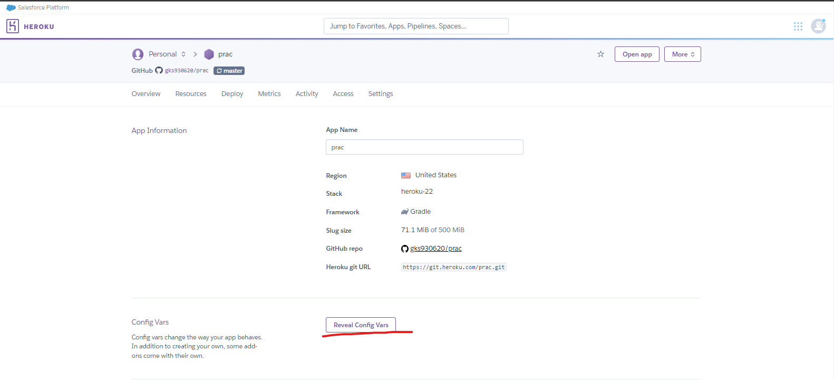Go to the Activity tab
This screenshot has width=834, height=380.
[x=307, y=94]
